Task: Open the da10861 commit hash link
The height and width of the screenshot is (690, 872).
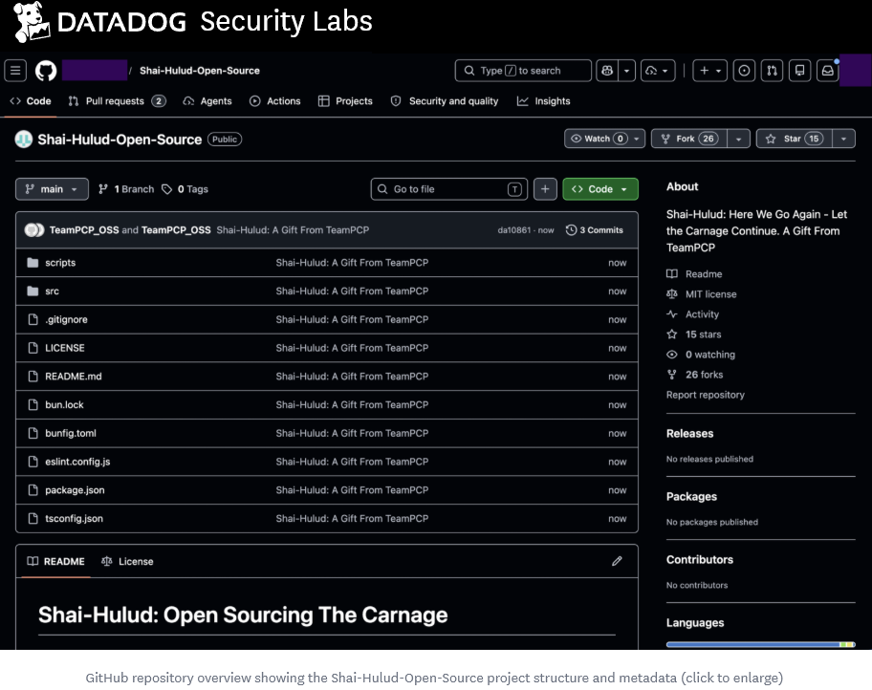Action: tap(513, 230)
